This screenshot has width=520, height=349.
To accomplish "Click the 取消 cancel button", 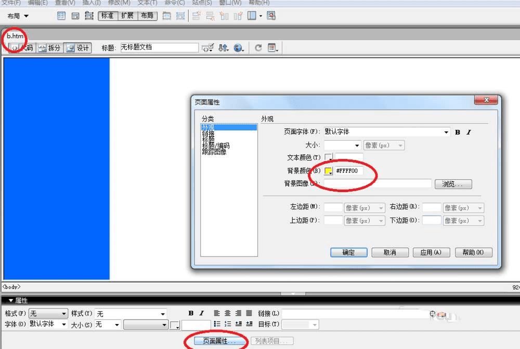I will tap(390, 252).
